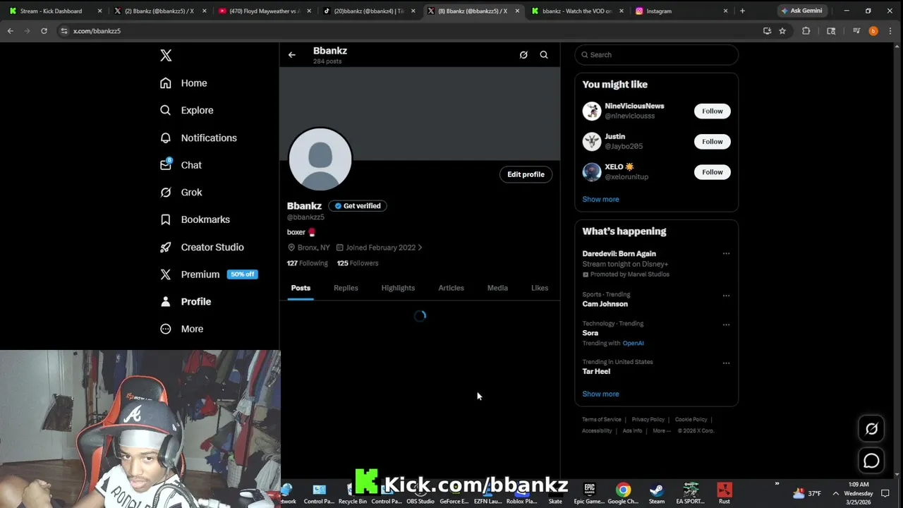
Task: Click the Grok icon in profile header
Action: (x=523, y=54)
